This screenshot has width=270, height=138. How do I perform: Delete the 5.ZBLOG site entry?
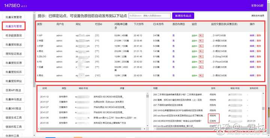coord(259,56)
